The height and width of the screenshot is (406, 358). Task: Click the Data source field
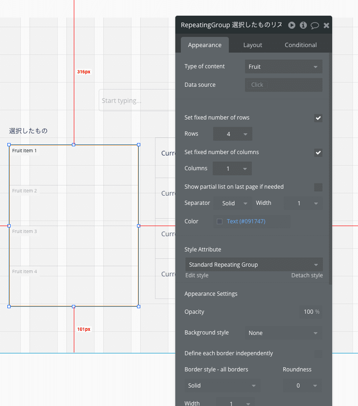284,85
